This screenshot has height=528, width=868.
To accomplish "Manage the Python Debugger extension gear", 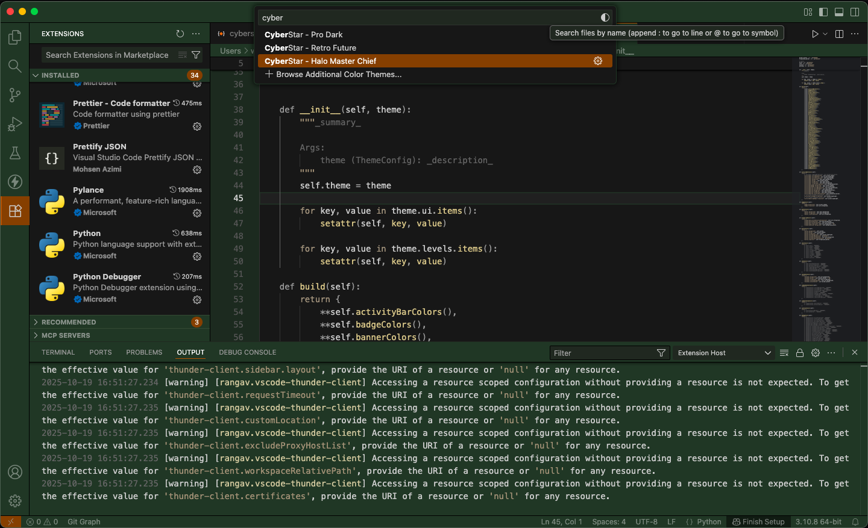I will tap(197, 300).
